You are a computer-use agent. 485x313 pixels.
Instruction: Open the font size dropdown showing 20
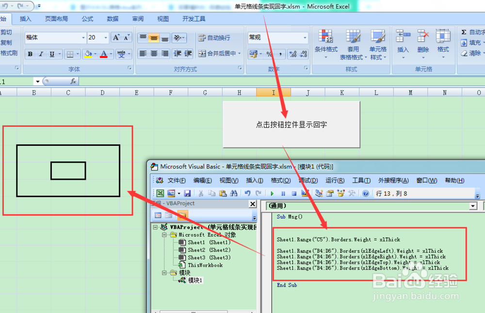pyautogui.click(x=105, y=38)
